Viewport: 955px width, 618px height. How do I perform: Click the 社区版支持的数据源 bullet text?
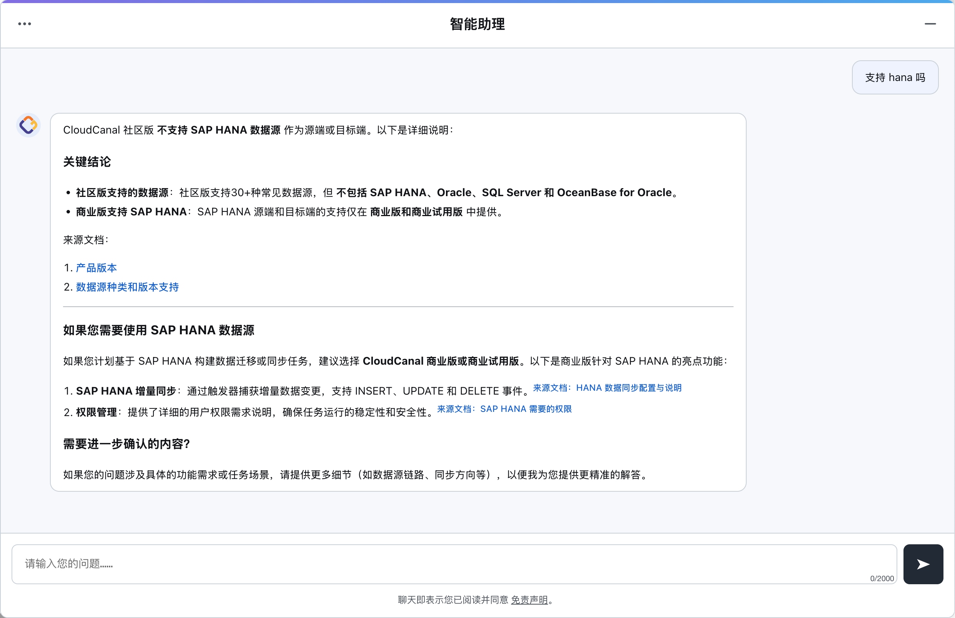(122, 193)
